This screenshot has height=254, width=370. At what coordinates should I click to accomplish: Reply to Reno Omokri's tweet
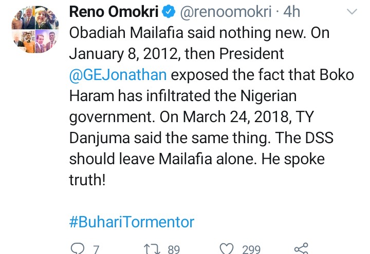77,249
